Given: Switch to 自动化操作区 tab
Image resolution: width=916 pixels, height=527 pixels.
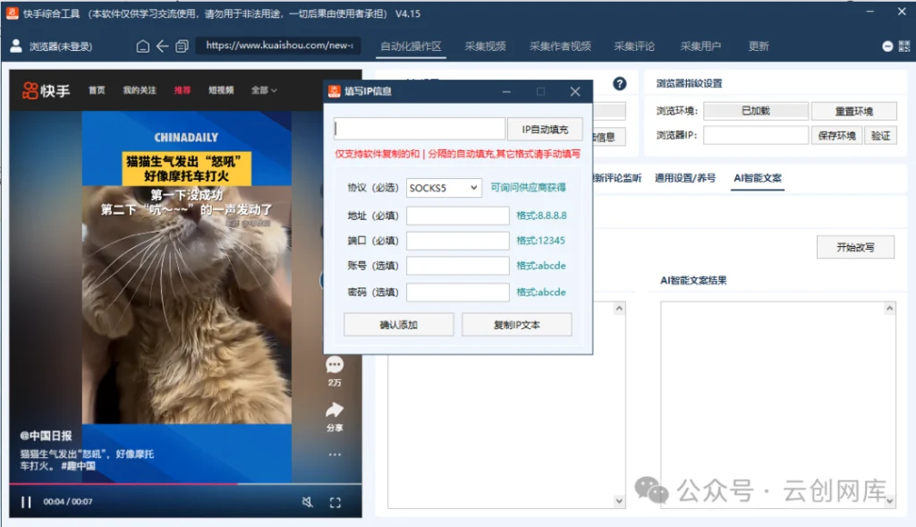Looking at the screenshot, I should [x=411, y=47].
